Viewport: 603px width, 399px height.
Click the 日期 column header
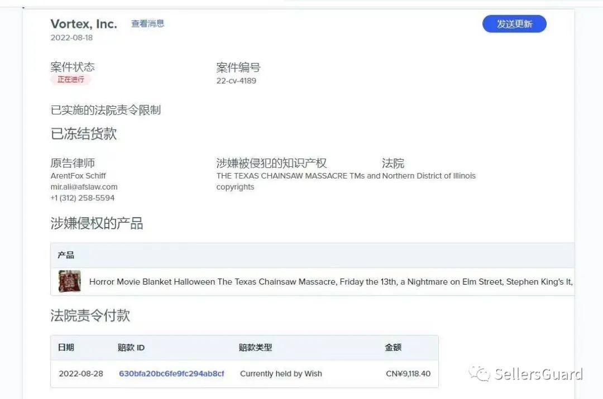66,348
